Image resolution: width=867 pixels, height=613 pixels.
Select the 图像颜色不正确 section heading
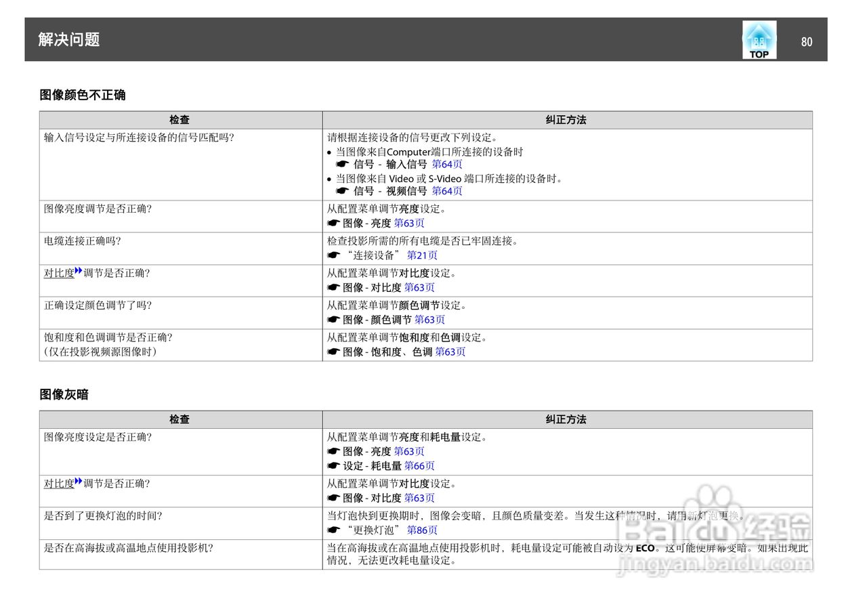click(83, 95)
